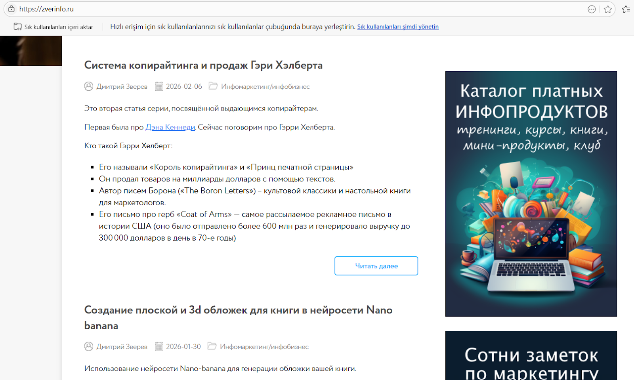Click the site info lock icon
This screenshot has width=634, height=380.
(11, 9)
